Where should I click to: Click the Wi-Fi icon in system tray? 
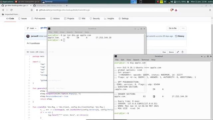(165, 2)
